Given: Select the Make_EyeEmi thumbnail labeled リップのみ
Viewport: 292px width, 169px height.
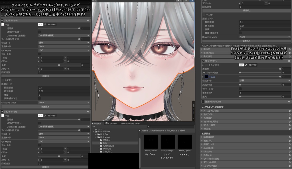Looking at the screenshot, I should [151, 142].
